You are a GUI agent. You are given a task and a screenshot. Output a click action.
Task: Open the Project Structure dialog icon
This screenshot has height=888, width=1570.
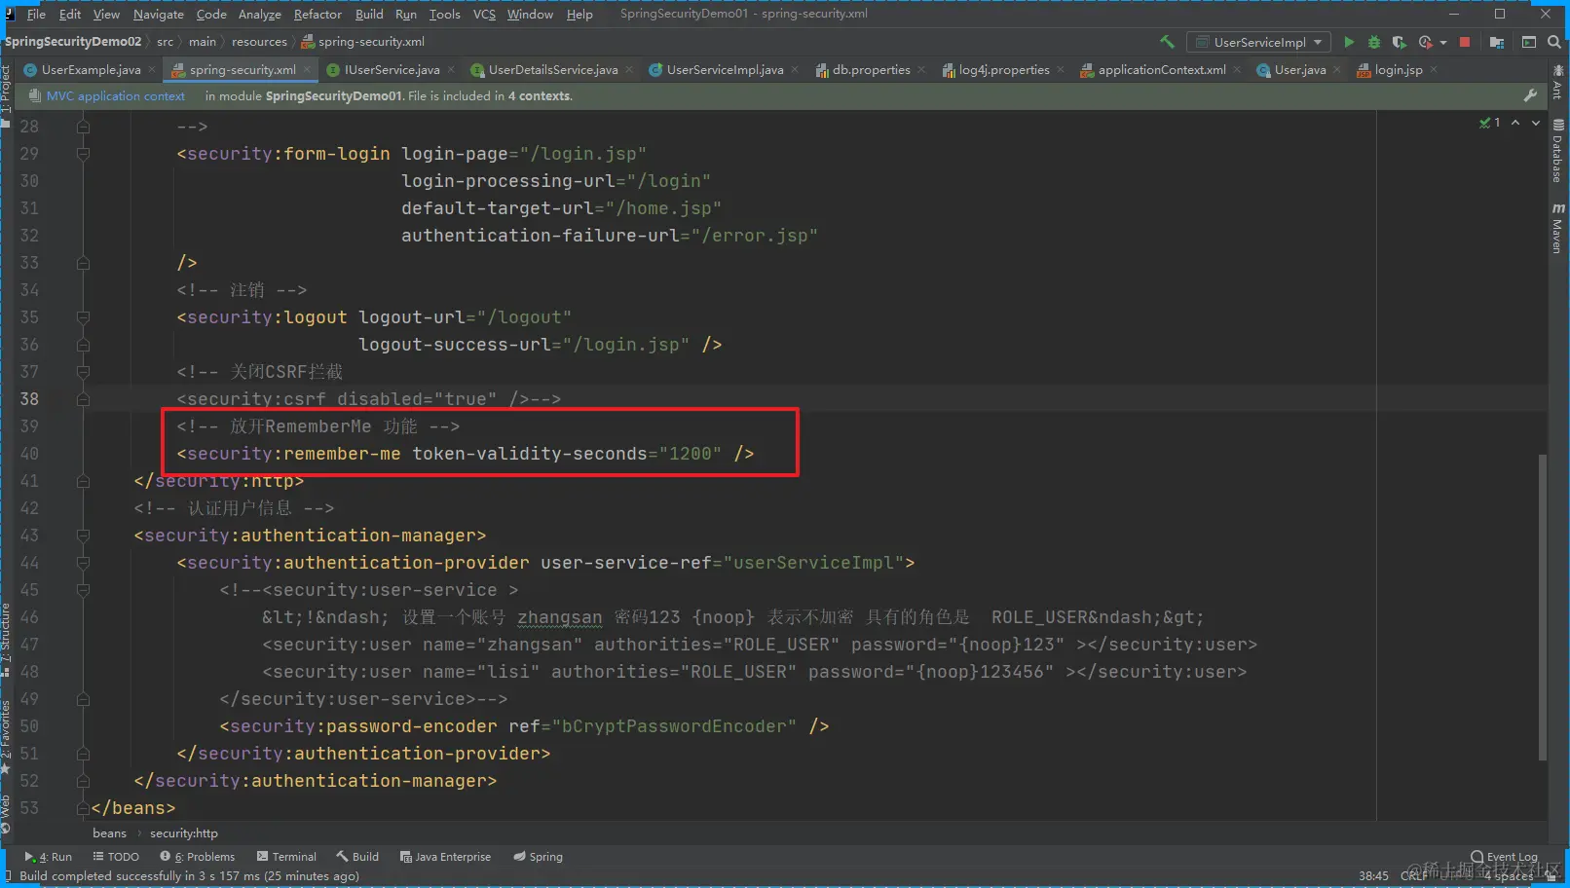pyautogui.click(x=1497, y=42)
